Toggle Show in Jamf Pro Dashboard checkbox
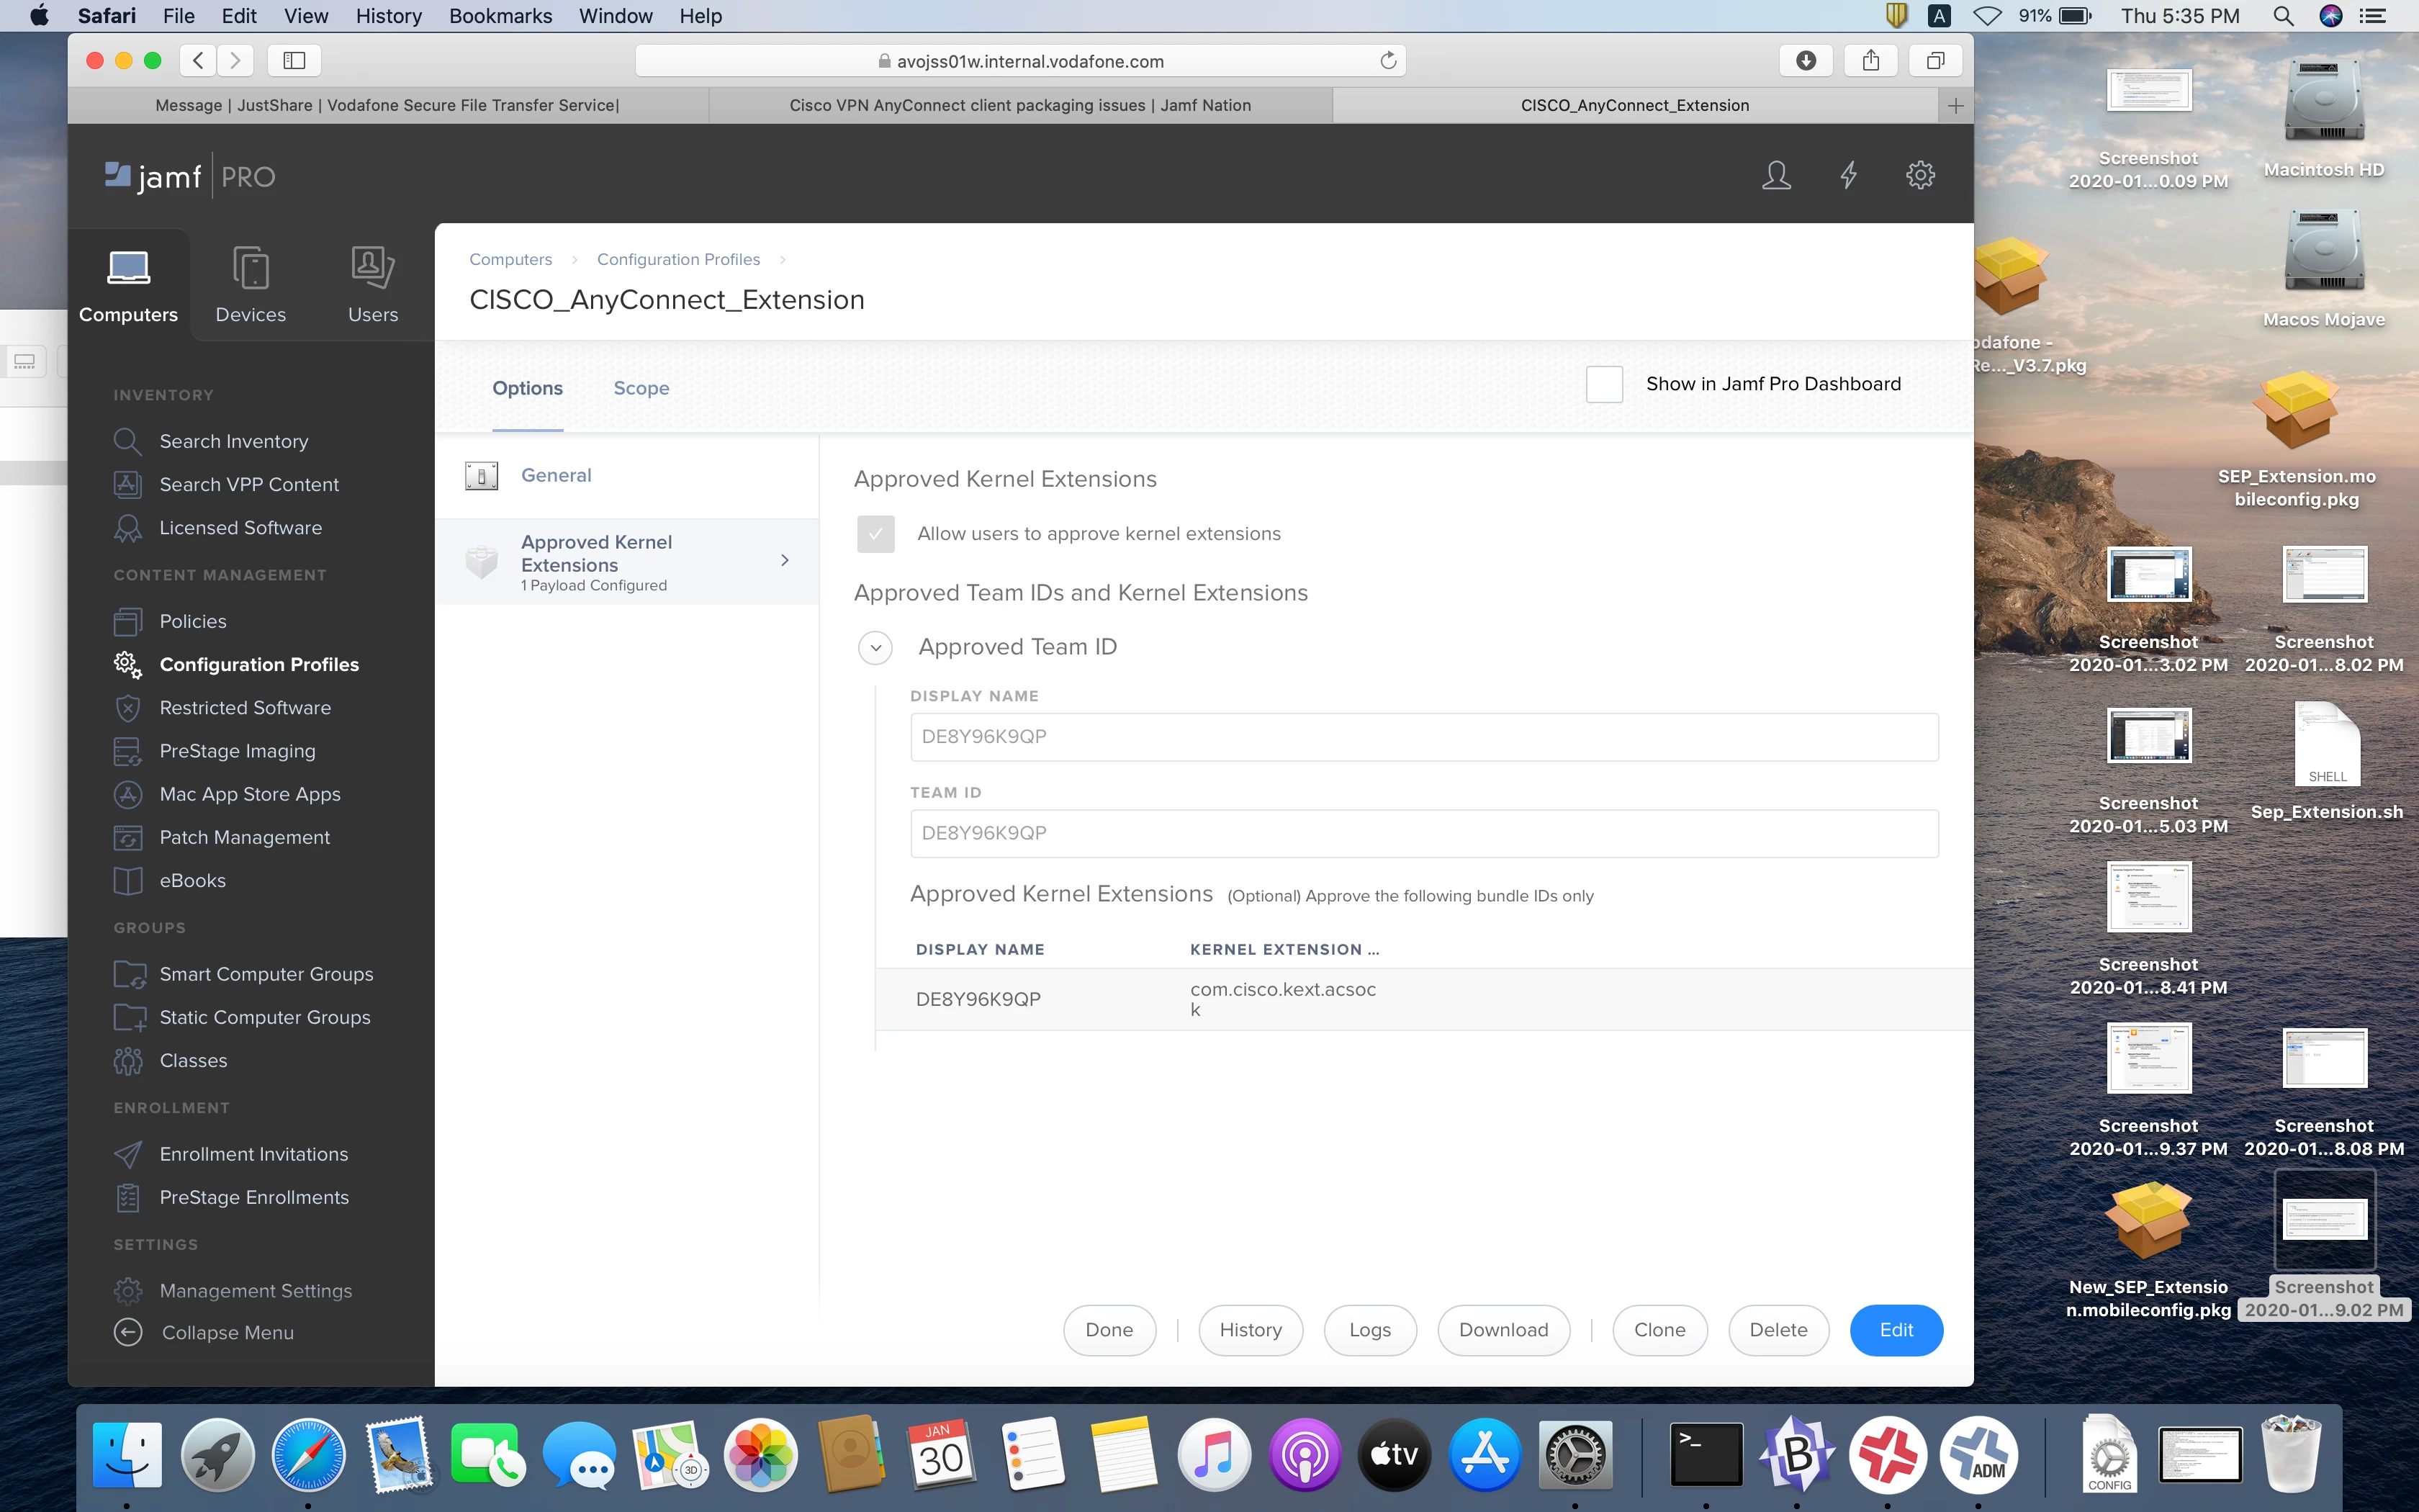Viewport: 2419px width, 1512px height. tap(1603, 384)
